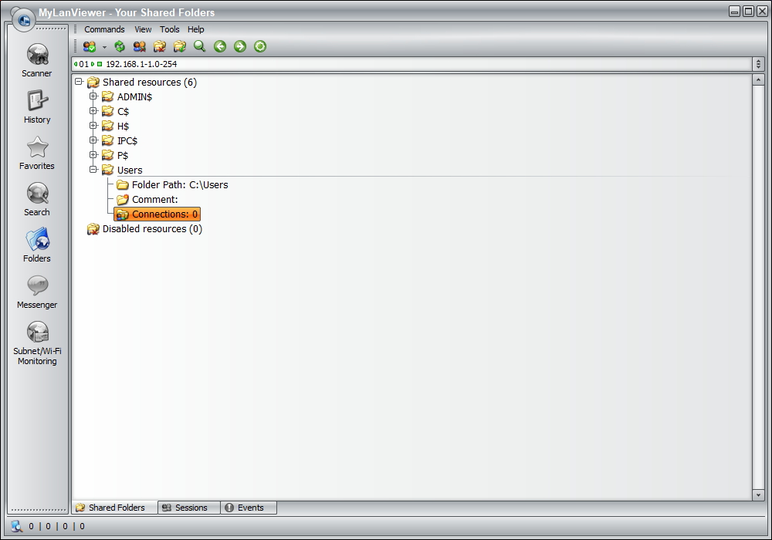Open the Help menu
This screenshot has height=540, width=772.
tap(195, 29)
